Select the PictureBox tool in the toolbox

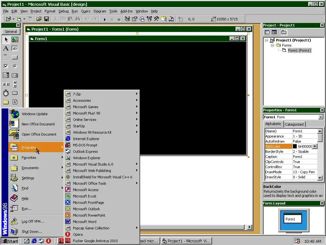click(15, 39)
